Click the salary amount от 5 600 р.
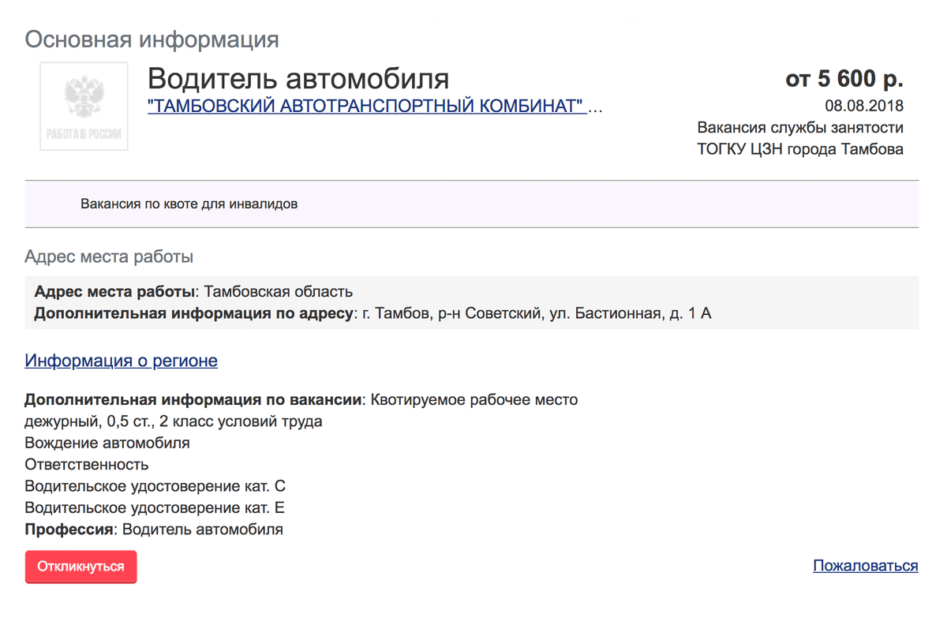Image resolution: width=947 pixels, height=629 pixels. point(844,79)
